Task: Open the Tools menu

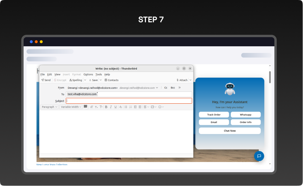Action: pyautogui.click(x=98, y=74)
